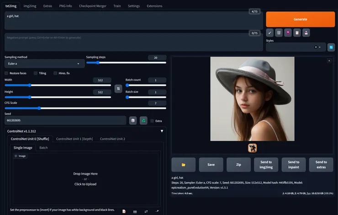Collapse the ControlNet v1.1.312 section

click(x=162, y=131)
